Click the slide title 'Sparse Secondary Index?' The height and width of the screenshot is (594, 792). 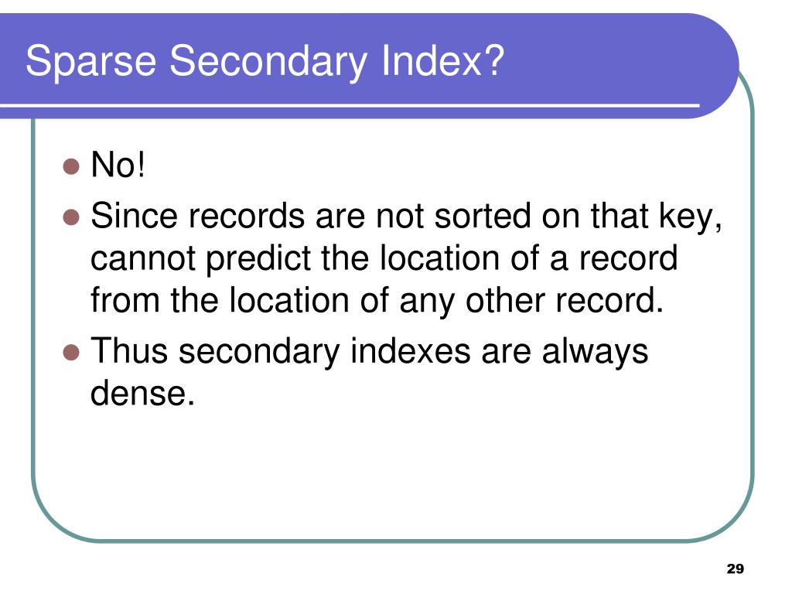[265, 62]
